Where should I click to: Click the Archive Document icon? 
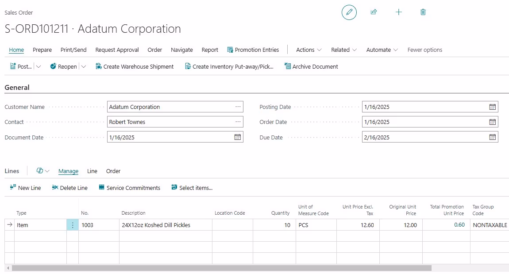click(287, 66)
